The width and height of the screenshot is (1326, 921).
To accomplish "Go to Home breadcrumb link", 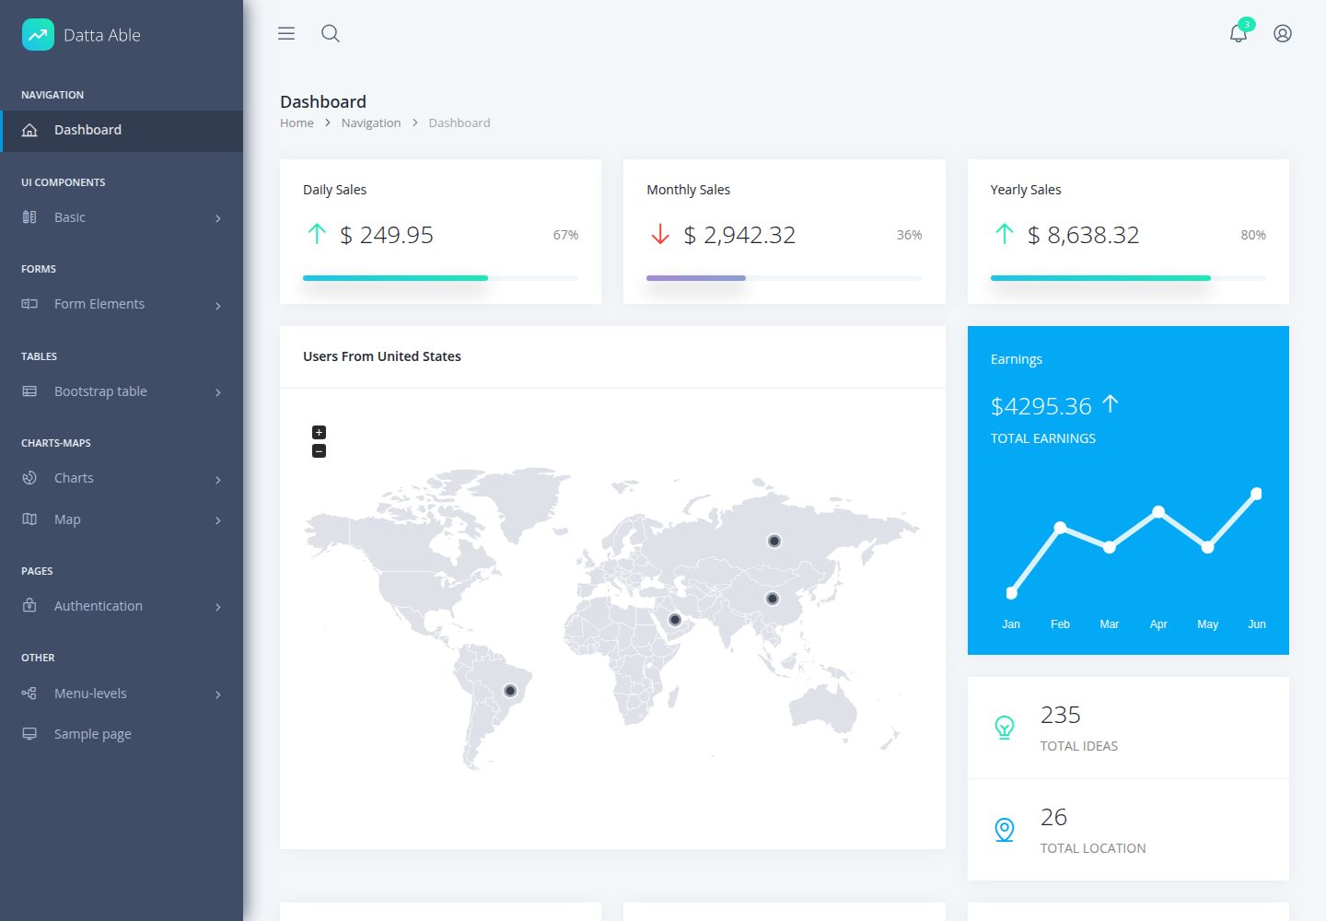I will 297,122.
